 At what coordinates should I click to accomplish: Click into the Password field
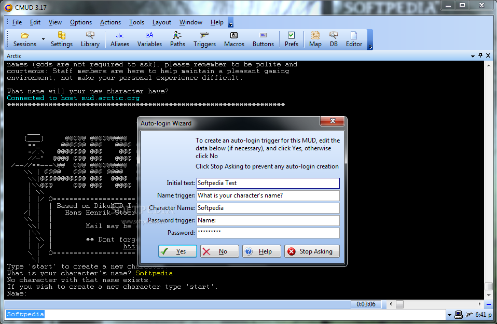coord(268,233)
